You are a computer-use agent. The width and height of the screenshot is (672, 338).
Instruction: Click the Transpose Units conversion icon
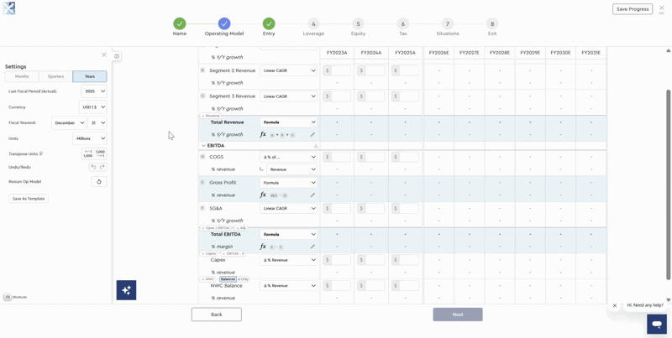[x=94, y=153]
